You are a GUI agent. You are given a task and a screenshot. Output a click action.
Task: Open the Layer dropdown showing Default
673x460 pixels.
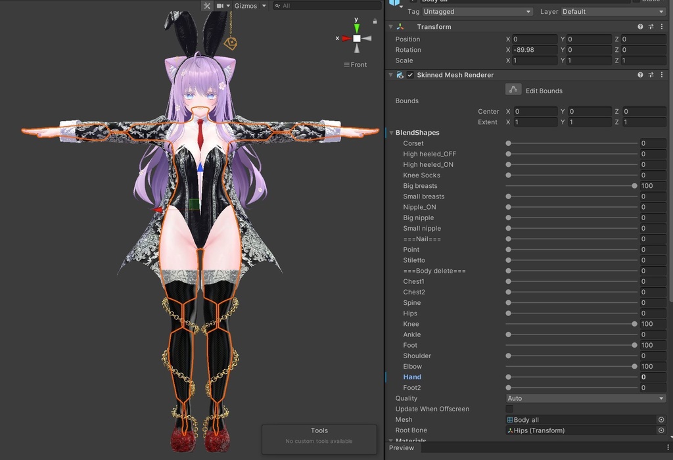[x=613, y=12]
